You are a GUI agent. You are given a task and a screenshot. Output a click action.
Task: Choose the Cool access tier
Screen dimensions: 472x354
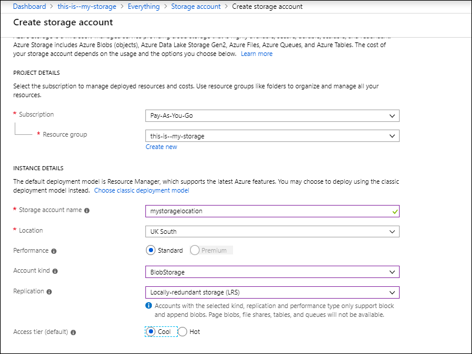point(151,332)
